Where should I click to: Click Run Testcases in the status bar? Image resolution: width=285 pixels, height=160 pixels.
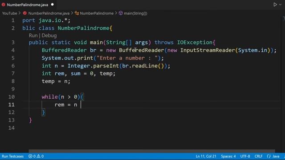click(13, 156)
